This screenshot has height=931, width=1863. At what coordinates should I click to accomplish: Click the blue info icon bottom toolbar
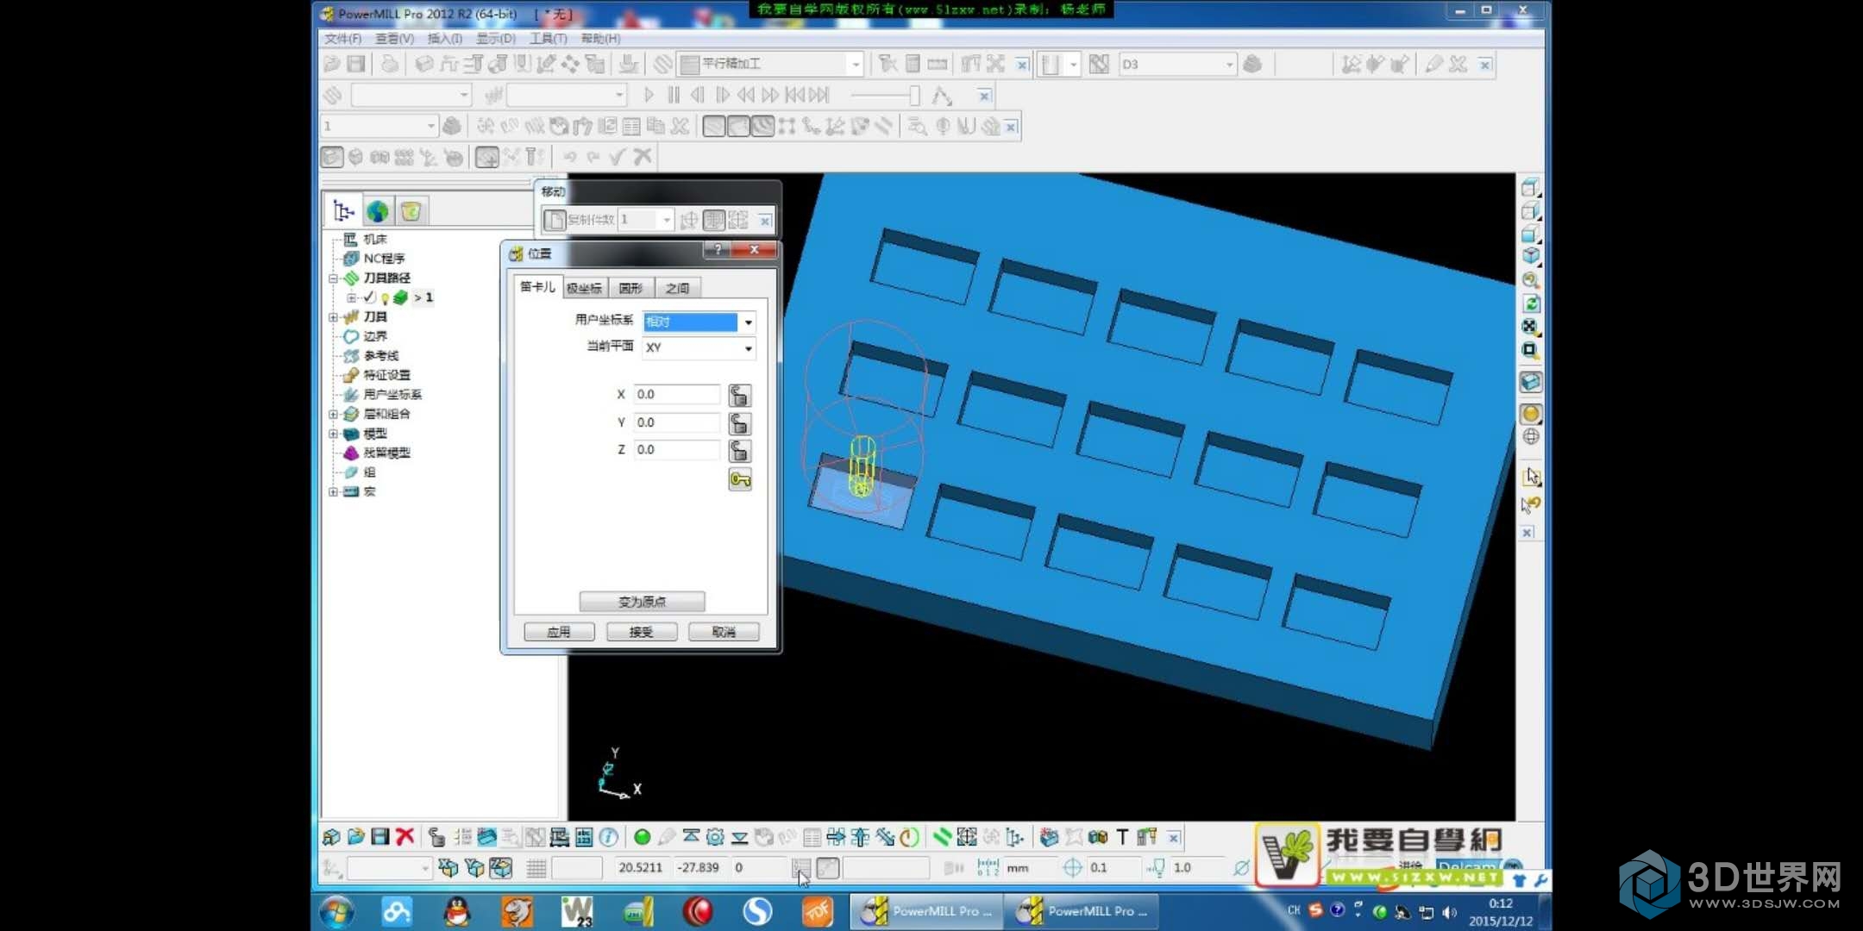click(x=609, y=837)
